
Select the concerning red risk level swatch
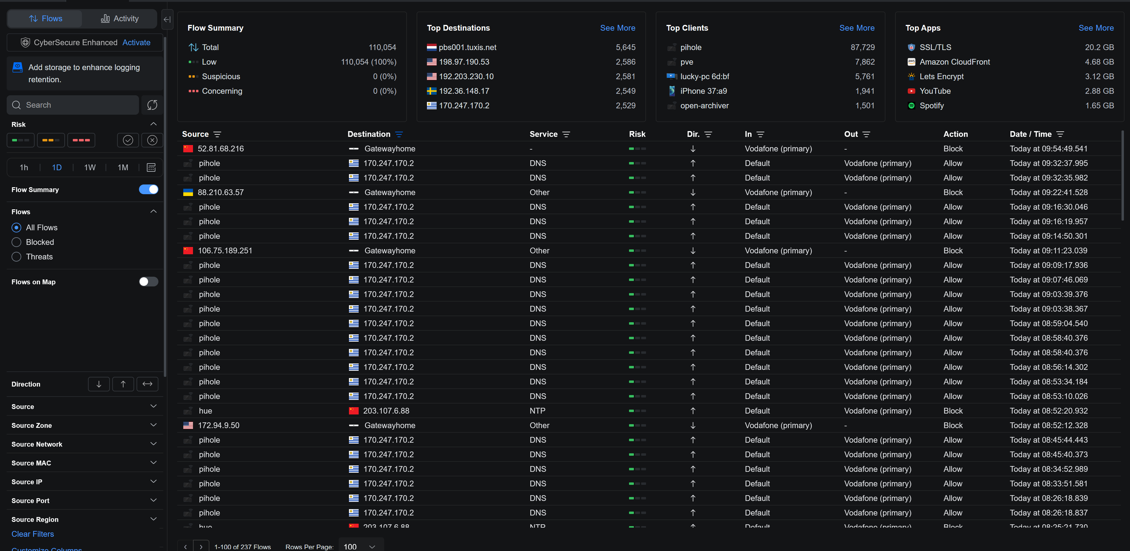[81, 140]
